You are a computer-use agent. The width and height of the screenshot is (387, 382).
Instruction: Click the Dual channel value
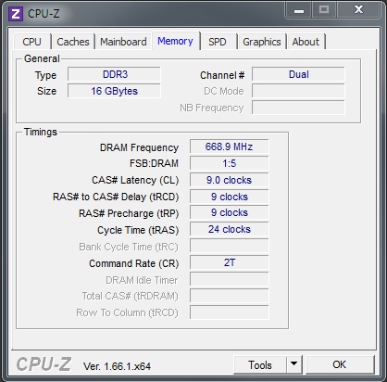coord(298,74)
